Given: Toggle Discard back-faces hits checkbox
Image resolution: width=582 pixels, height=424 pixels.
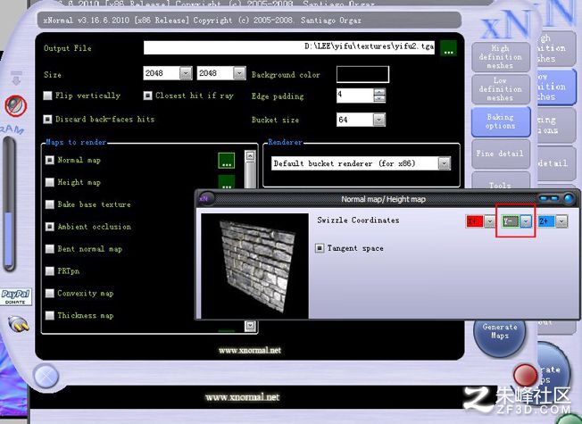Looking at the screenshot, I should (47, 120).
